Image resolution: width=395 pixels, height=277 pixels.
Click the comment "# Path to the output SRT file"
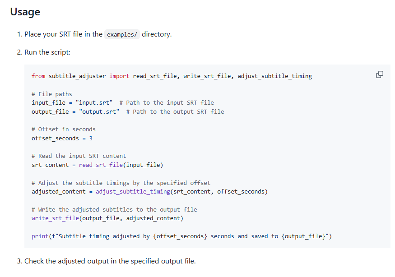(x=175, y=111)
